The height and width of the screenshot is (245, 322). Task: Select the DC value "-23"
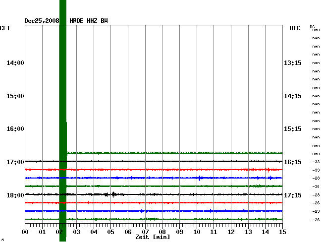(316, 211)
